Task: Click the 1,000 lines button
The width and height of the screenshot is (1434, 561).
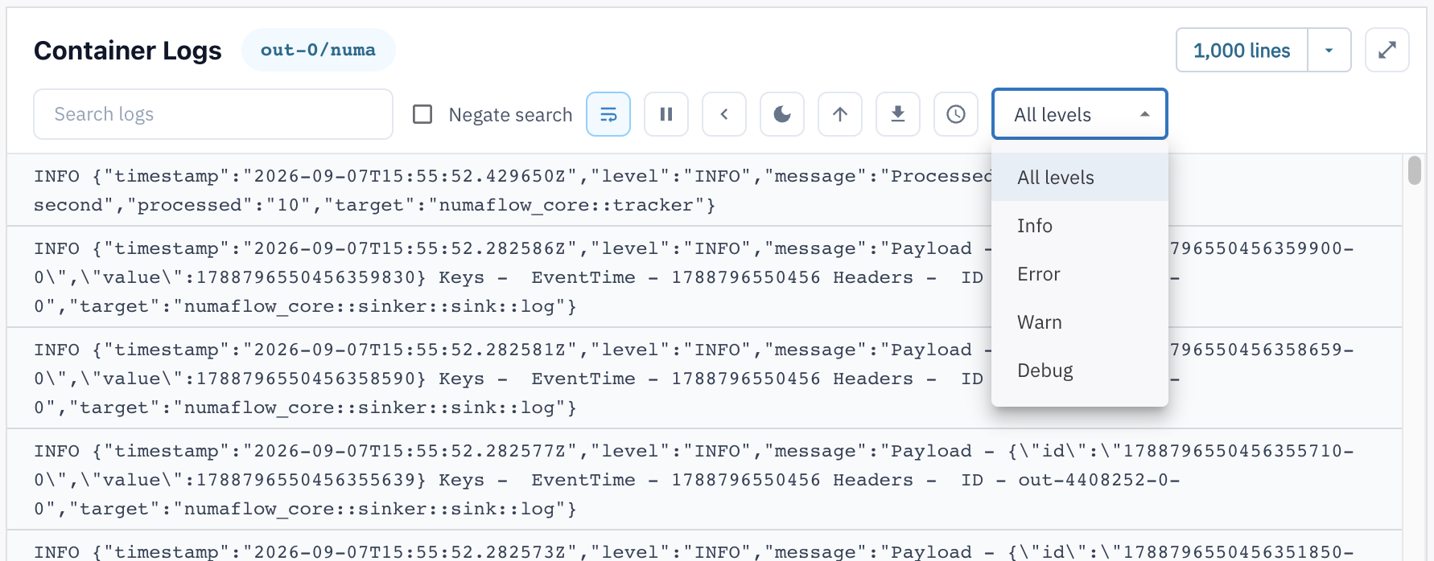Action: click(1242, 50)
